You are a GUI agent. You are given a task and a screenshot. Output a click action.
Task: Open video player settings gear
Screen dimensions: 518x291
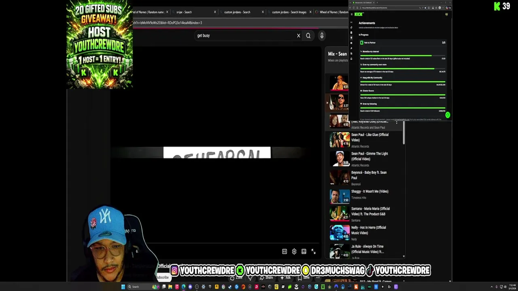pyautogui.click(x=294, y=251)
